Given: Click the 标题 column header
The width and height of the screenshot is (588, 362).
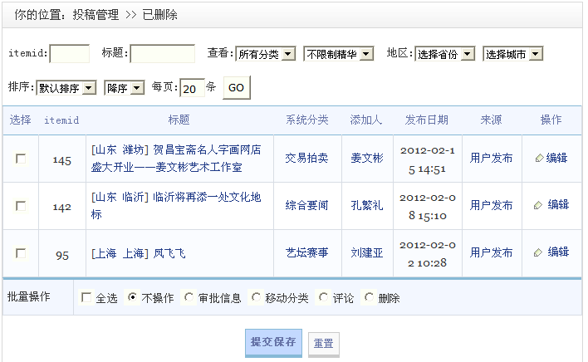Looking at the screenshot, I should [x=179, y=120].
